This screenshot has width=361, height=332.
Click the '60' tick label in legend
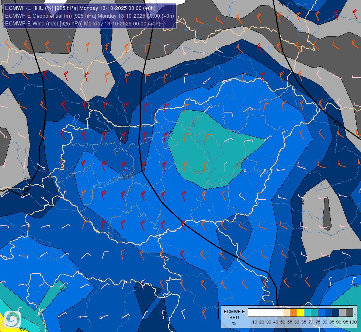[x=297, y=322]
